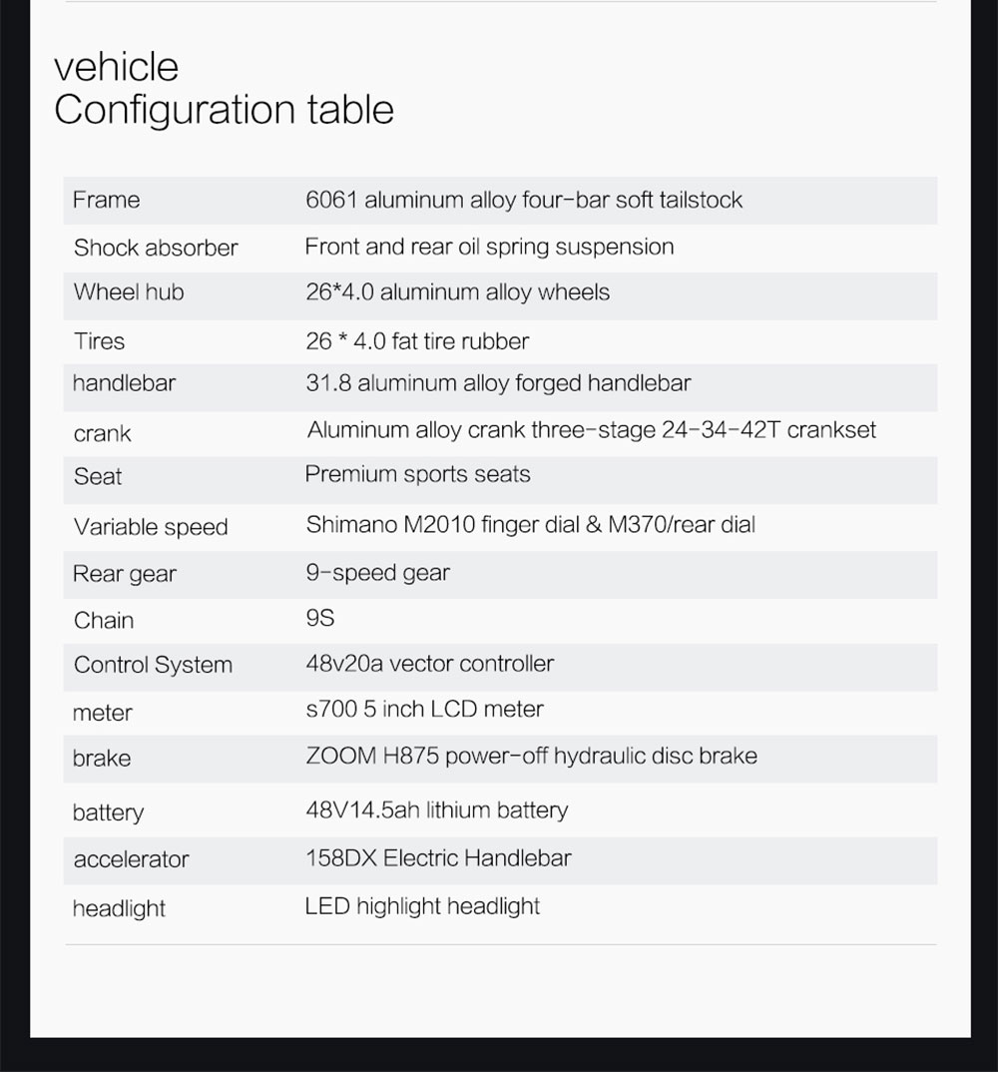The height and width of the screenshot is (1072, 998).
Task: Click the "9-speed gear" value
Action: 377,573
